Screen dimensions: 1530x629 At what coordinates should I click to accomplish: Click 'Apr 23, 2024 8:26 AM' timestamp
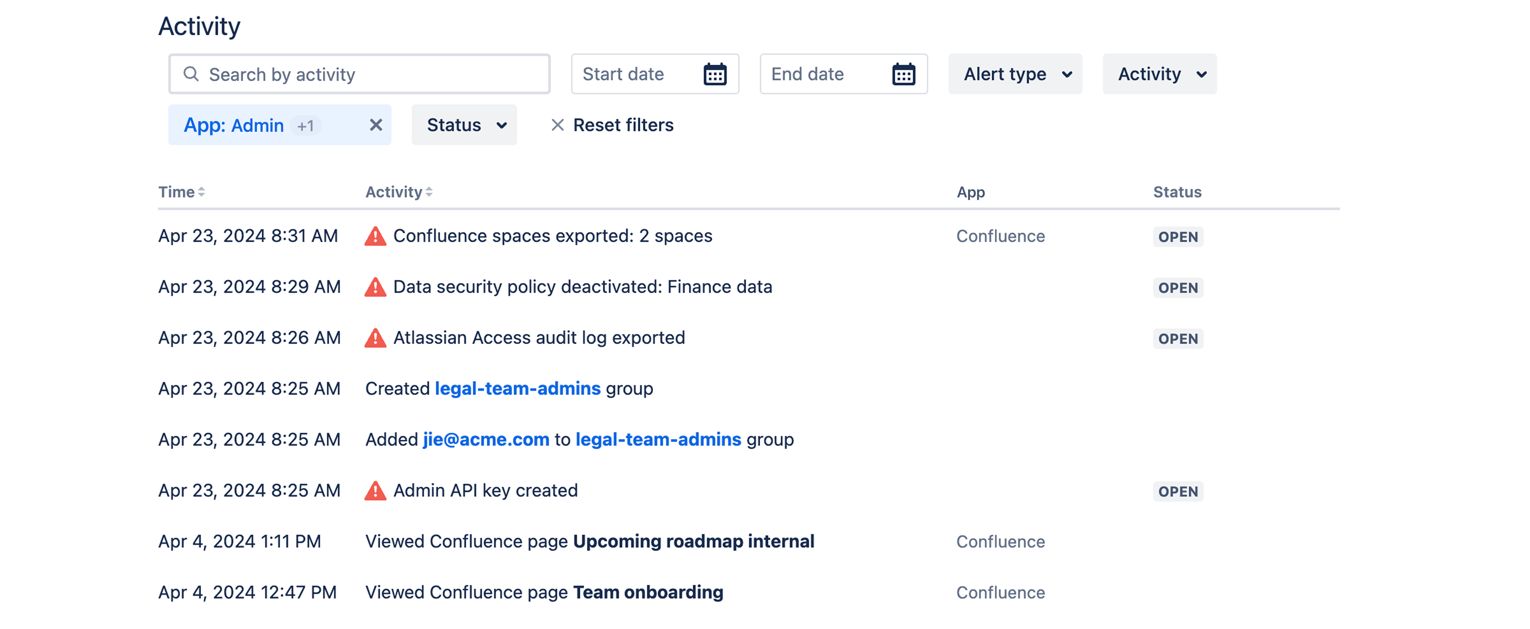(250, 338)
